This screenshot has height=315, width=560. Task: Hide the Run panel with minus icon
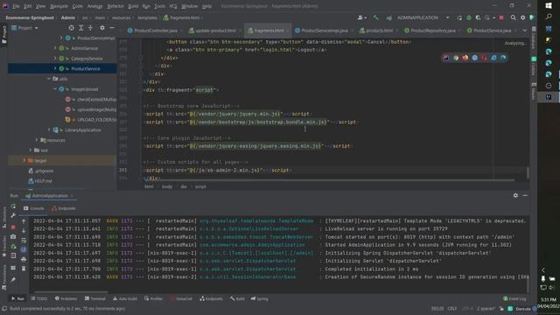[x=525, y=195]
